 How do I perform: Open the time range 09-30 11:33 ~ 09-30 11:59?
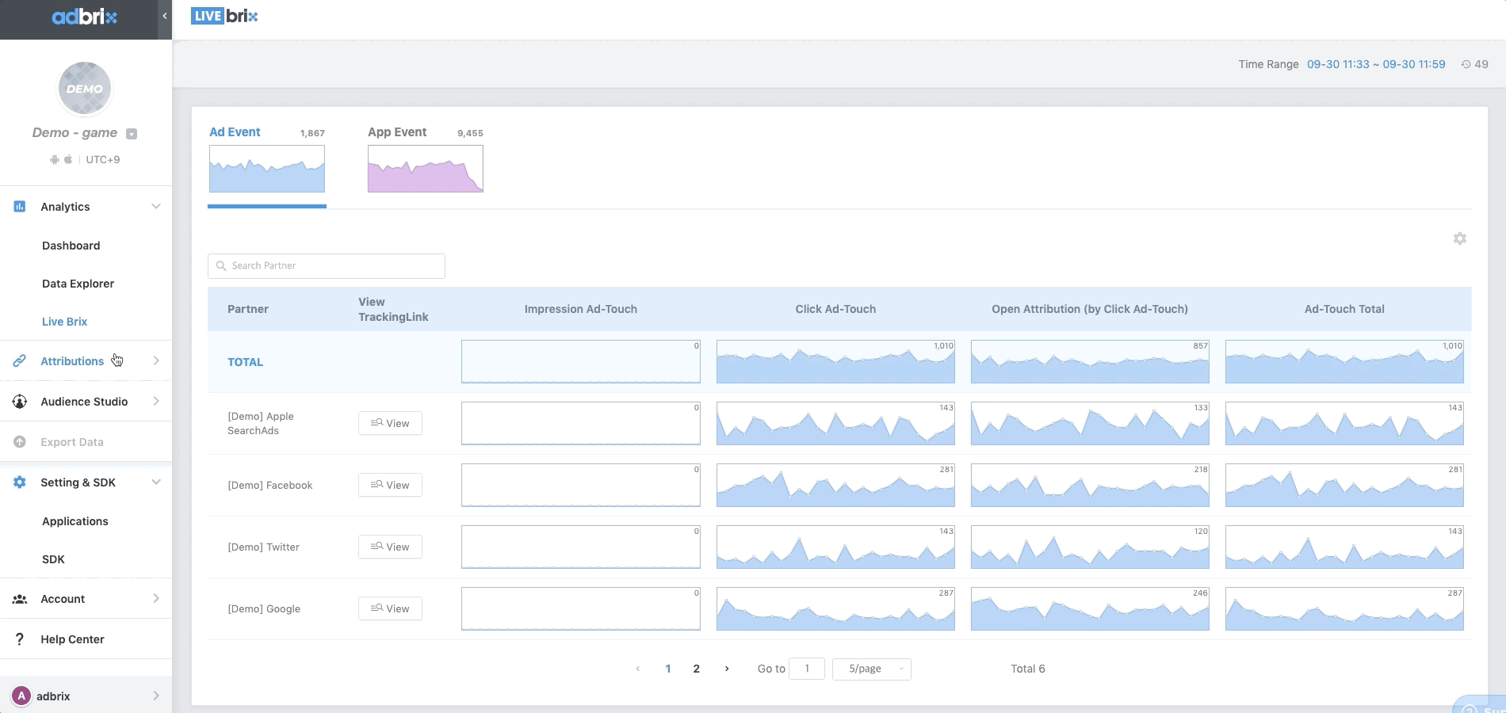pos(1376,64)
